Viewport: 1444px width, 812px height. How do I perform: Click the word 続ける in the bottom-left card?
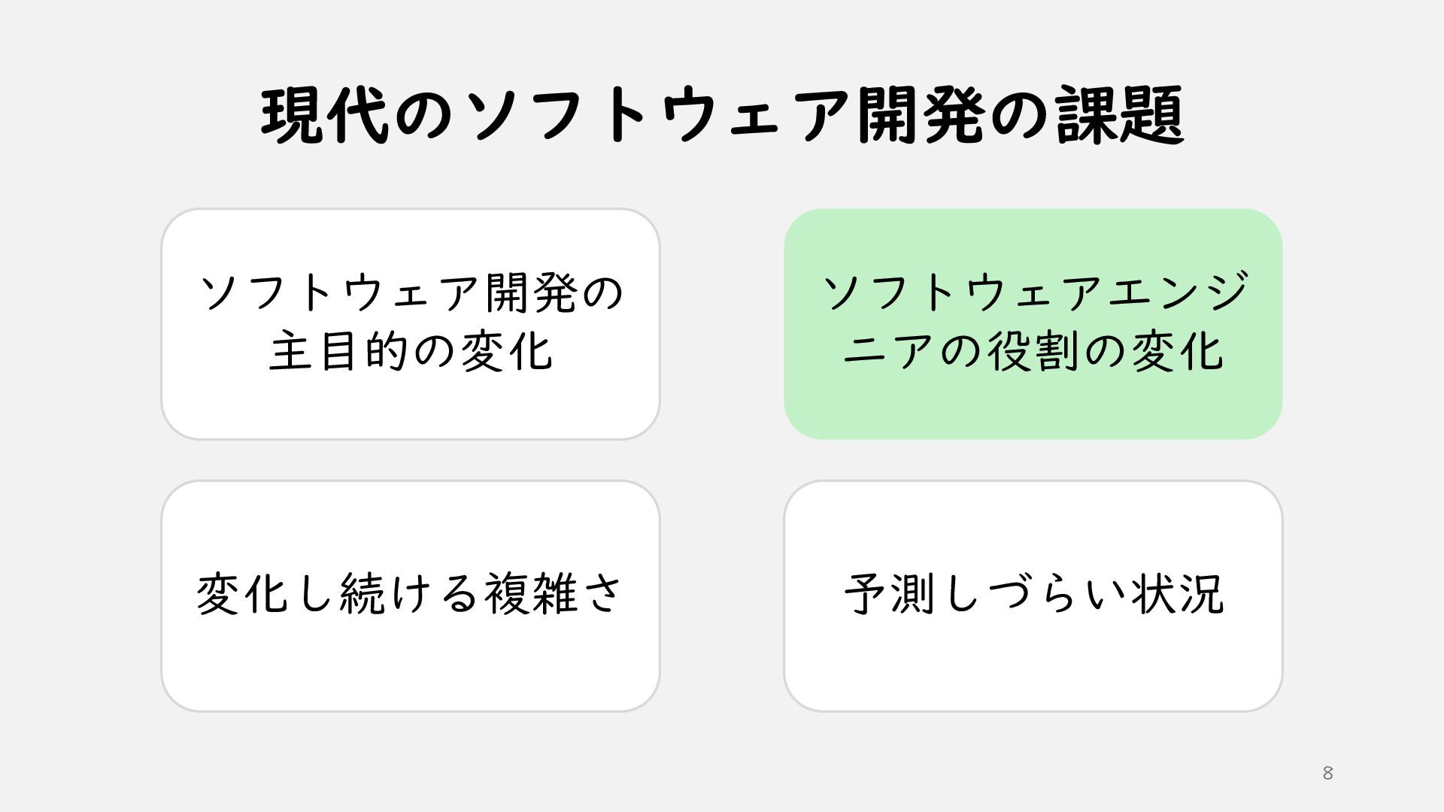coord(410,594)
